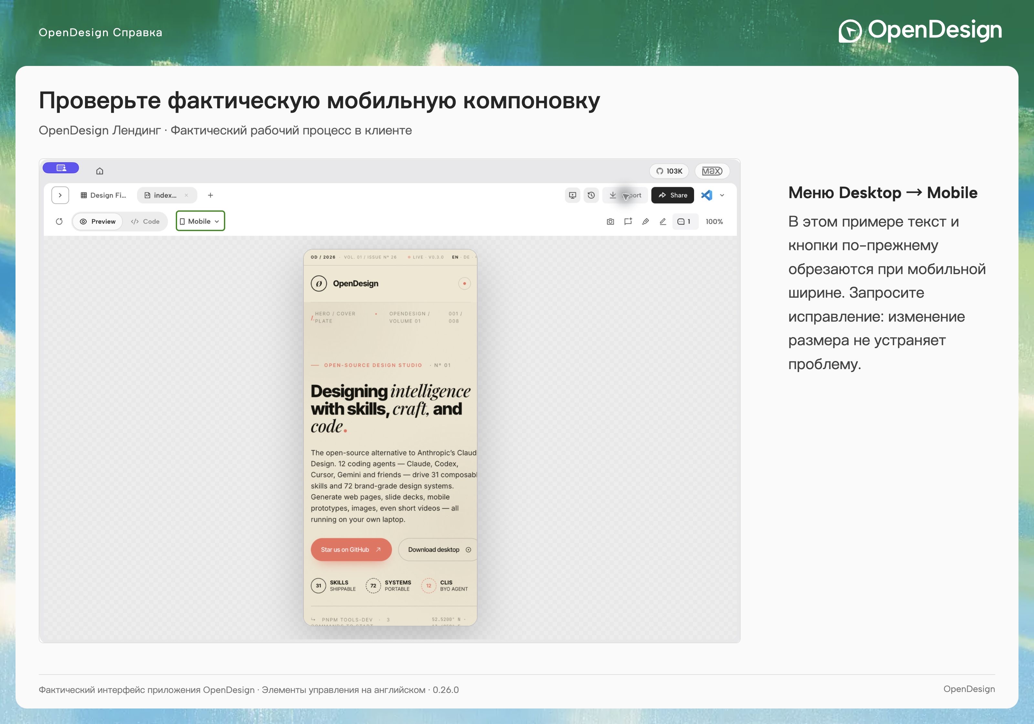Open the Mobile viewport dropdown
This screenshot has width=1034, height=724.
pos(200,221)
